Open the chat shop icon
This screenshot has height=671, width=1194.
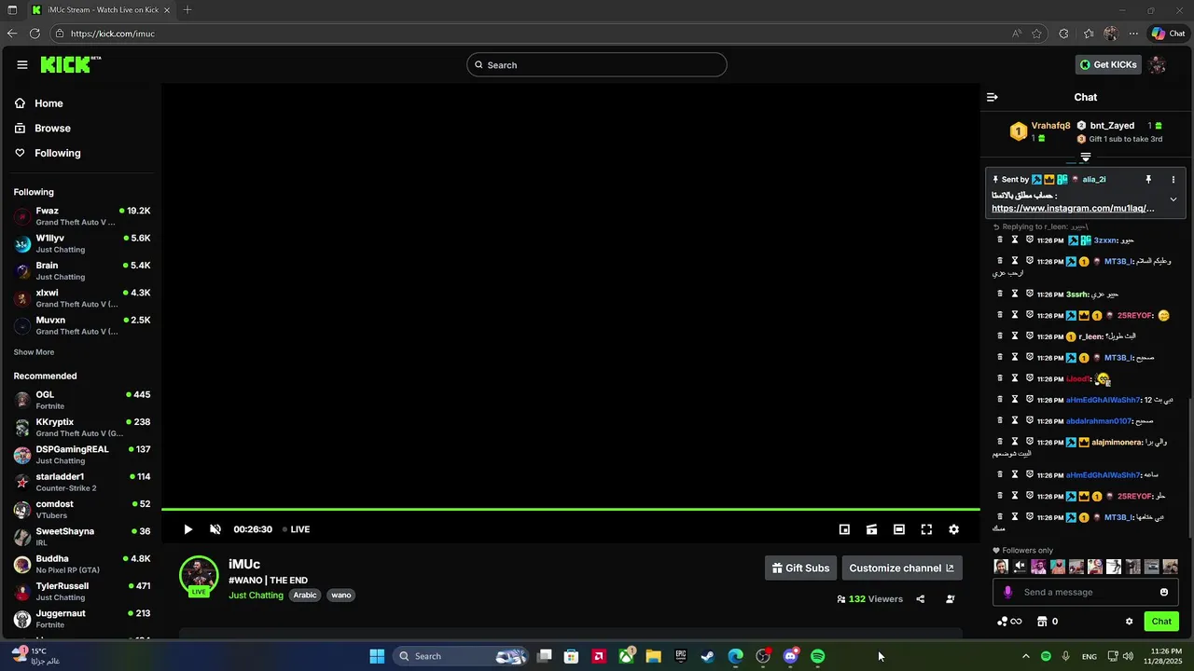(x=1041, y=622)
